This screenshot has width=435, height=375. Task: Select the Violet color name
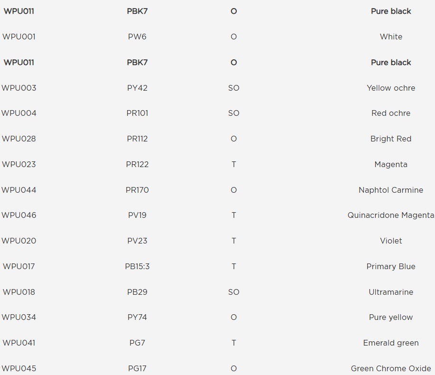[391, 241]
